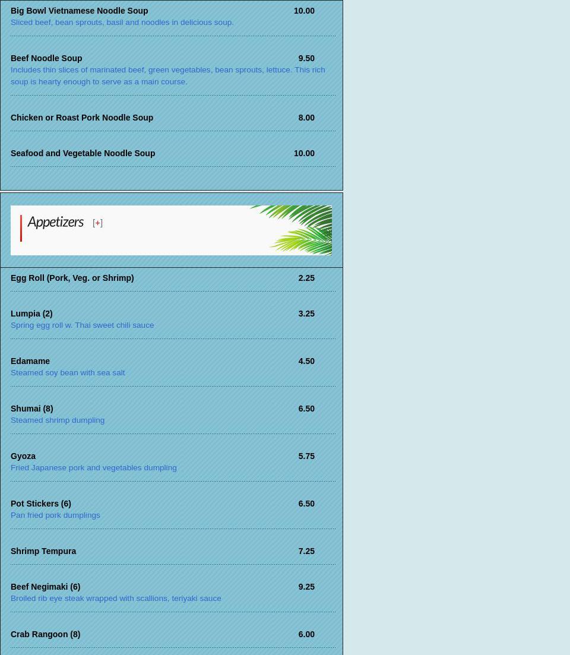The image size is (570, 655).
Task: Click the Gyoza item title
Action: [23, 456]
